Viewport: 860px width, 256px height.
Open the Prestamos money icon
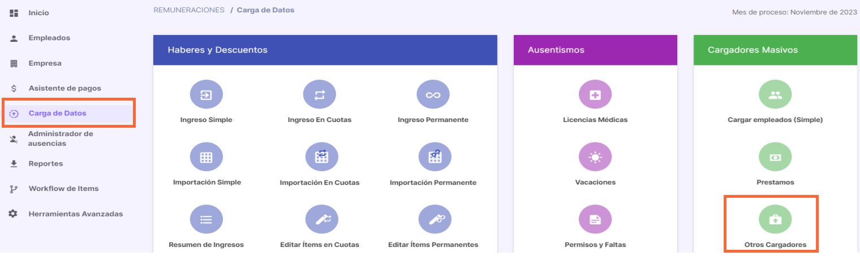775,158
